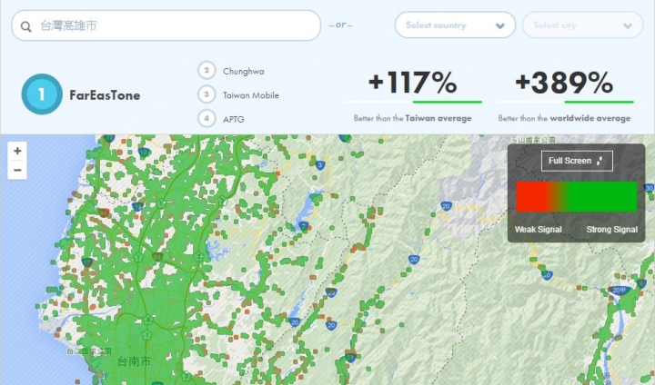The height and width of the screenshot is (385, 655).
Task: Select rank 4 circle for APTG
Action: (x=207, y=118)
